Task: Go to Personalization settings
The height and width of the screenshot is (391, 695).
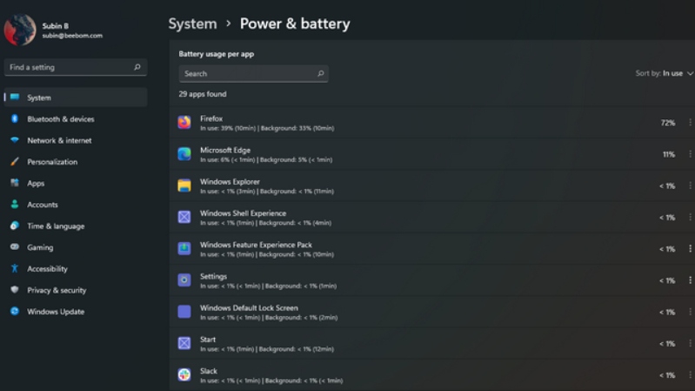Action: pyautogui.click(x=76, y=162)
